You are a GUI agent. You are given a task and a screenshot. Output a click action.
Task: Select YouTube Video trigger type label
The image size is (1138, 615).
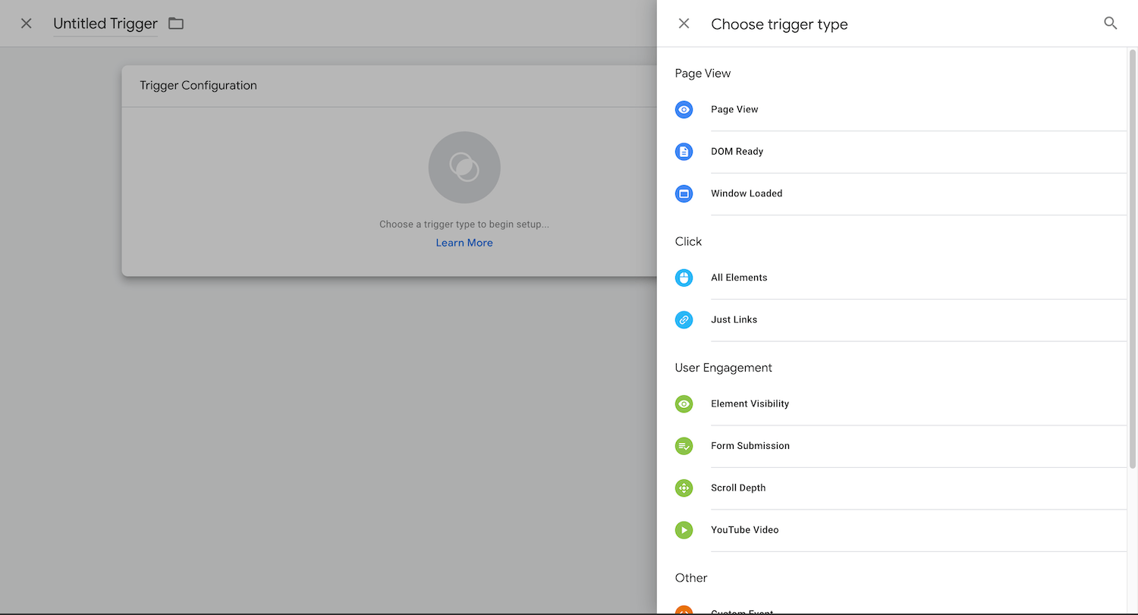click(744, 530)
